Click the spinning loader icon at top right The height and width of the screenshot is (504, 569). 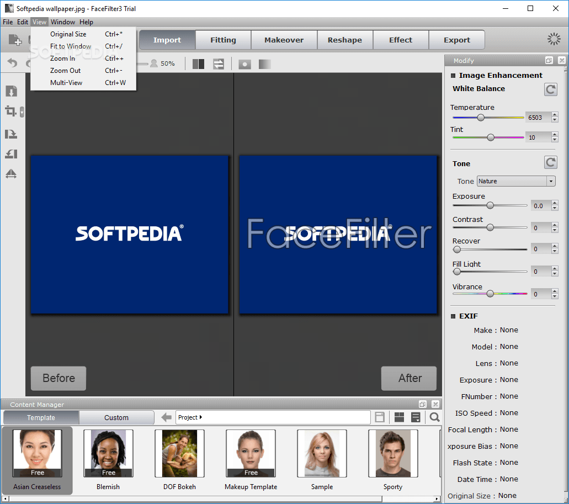pyautogui.click(x=554, y=39)
